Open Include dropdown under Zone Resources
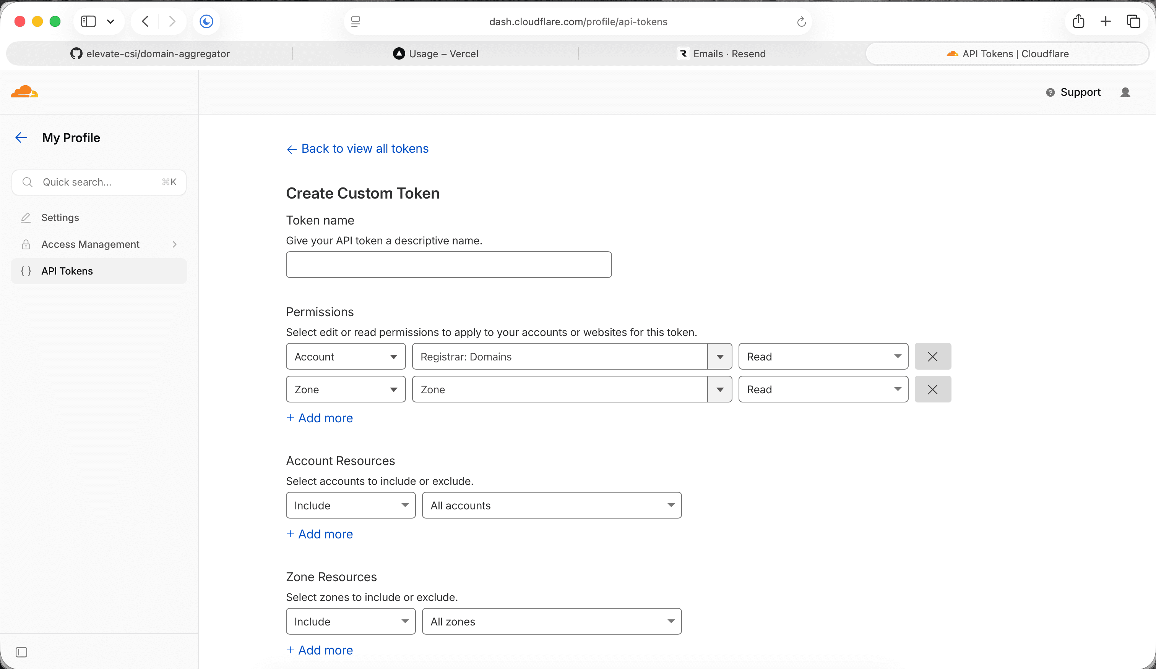This screenshot has height=669, width=1156. pos(351,621)
